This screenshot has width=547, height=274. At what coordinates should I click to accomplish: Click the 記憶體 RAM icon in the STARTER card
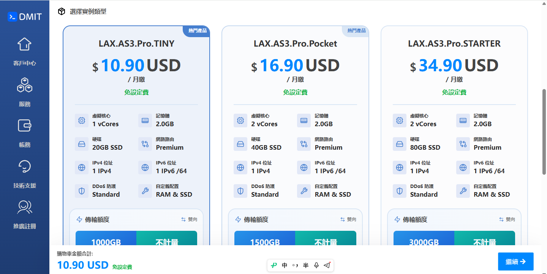[x=463, y=121]
